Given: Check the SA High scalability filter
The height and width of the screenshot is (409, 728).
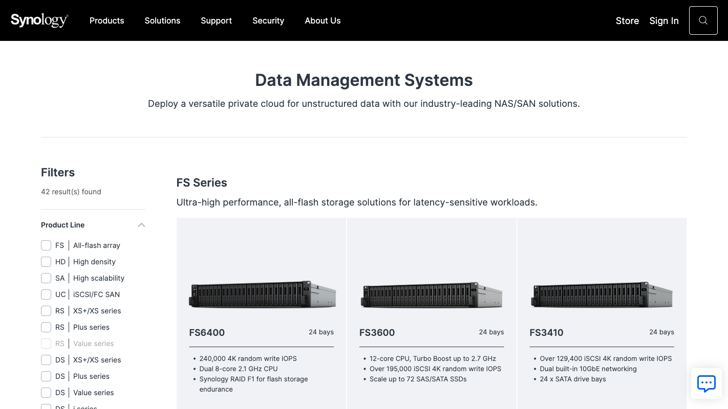Looking at the screenshot, I should click(46, 278).
